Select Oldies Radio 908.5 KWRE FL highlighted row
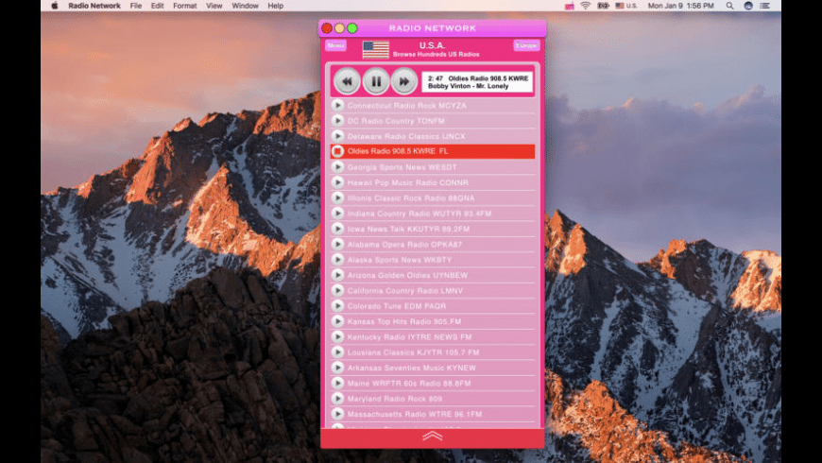Image resolution: width=822 pixels, height=463 pixels. [x=433, y=151]
